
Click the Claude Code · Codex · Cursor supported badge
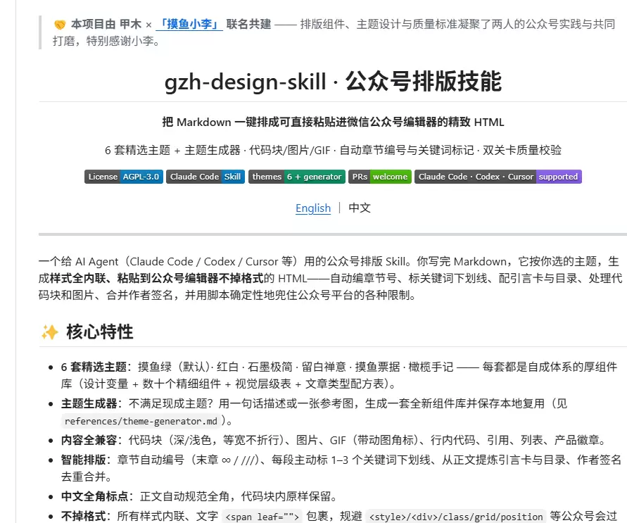click(x=498, y=177)
